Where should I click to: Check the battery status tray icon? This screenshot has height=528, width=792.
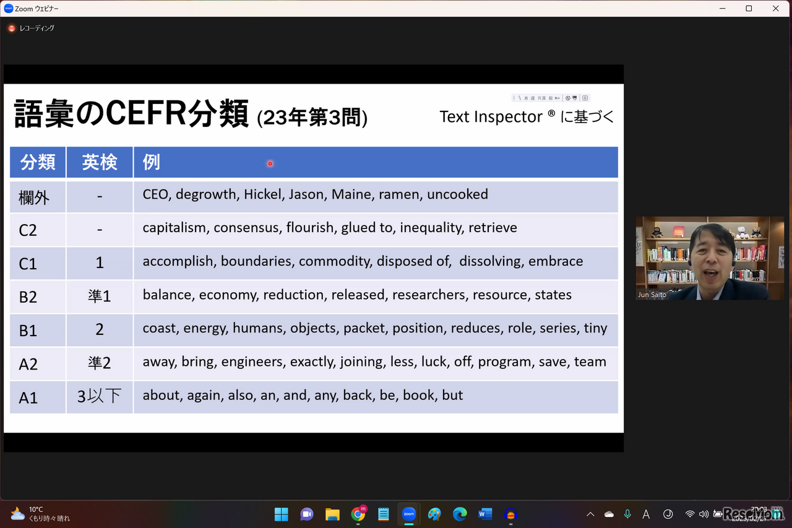[x=718, y=514]
